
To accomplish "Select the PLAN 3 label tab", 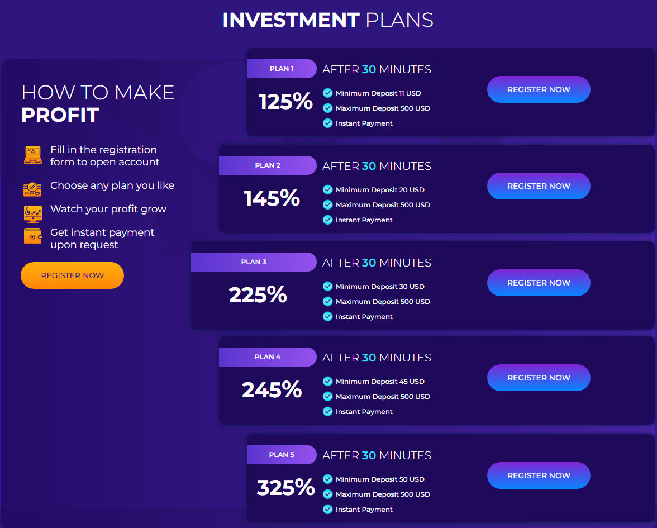I will click(x=254, y=262).
